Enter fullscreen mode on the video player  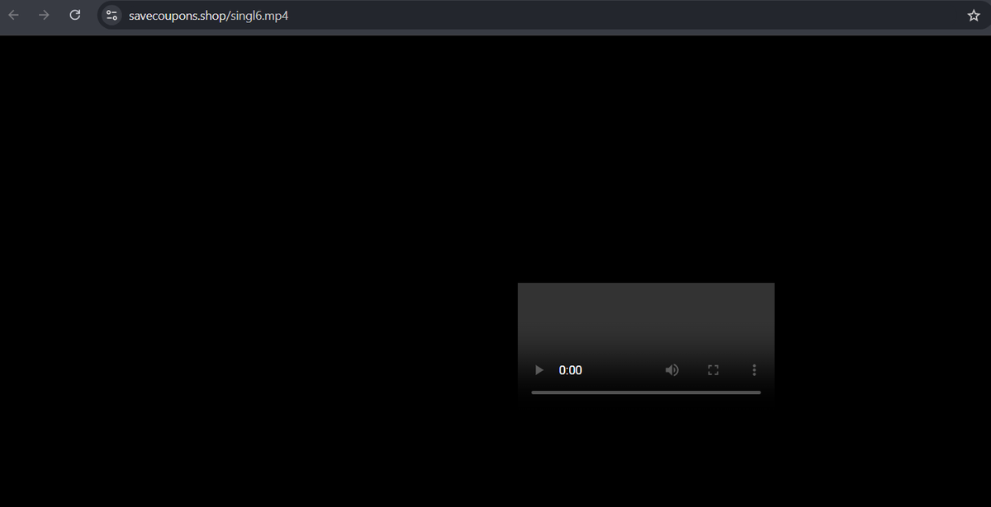(714, 370)
